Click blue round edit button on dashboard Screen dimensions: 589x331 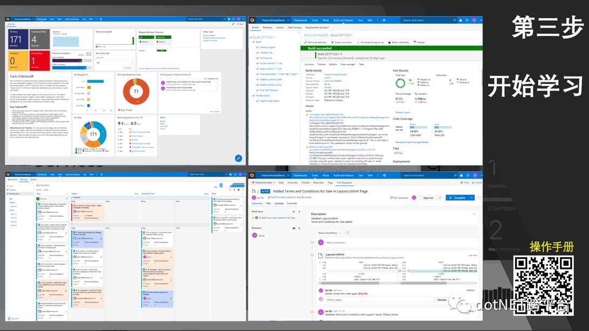coord(238,158)
